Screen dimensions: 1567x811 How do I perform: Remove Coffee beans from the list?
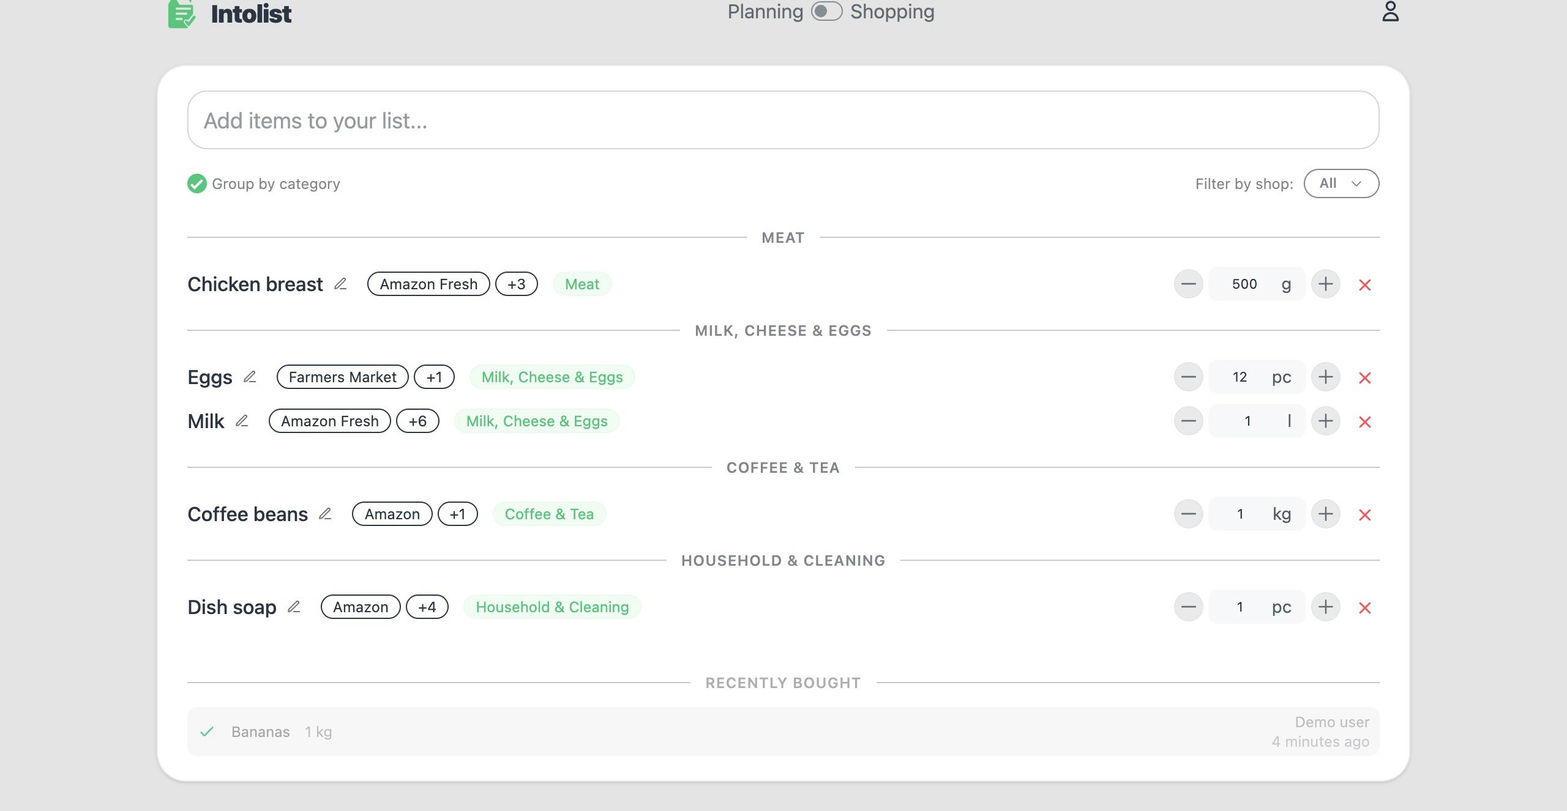click(1365, 515)
